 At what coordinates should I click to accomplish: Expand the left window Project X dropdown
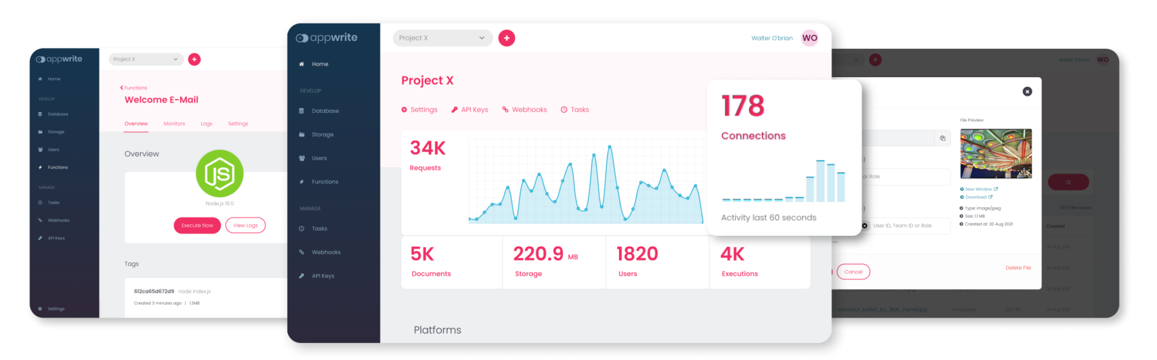tap(146, 59)
